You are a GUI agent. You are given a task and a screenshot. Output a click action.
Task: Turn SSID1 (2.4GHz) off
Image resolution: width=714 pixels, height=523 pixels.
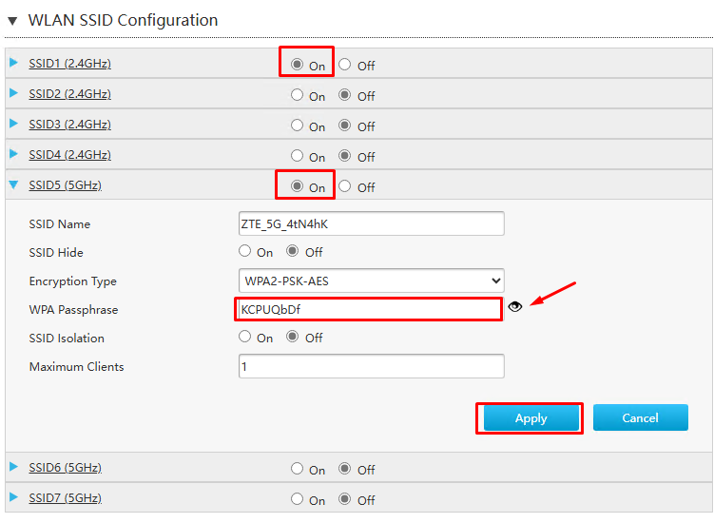345,65
